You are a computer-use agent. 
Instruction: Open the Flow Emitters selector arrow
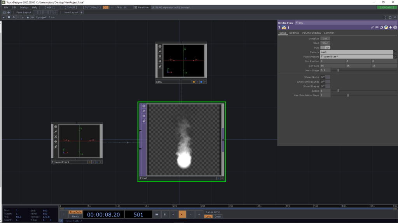pyautogui.click(x=395, y=56)
